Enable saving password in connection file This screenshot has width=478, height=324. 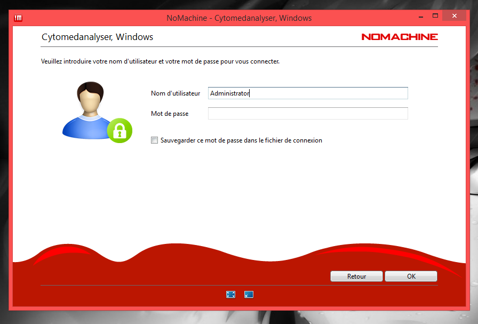pyautogui.click(x=155, y=140)
